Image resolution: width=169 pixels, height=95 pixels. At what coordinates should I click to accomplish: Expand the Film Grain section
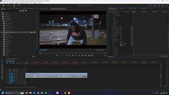pyautogui.click(x=110, y=23)
